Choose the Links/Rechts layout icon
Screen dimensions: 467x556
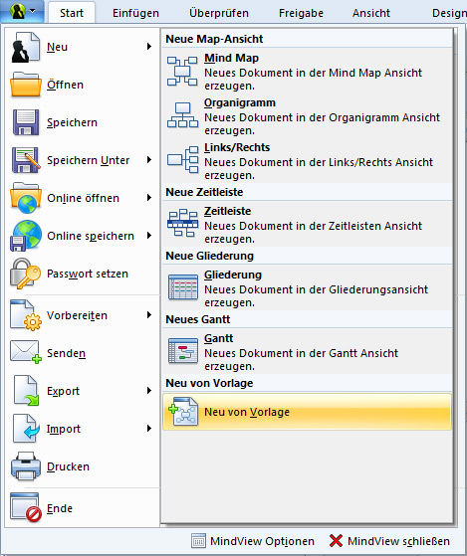point(182,159)
